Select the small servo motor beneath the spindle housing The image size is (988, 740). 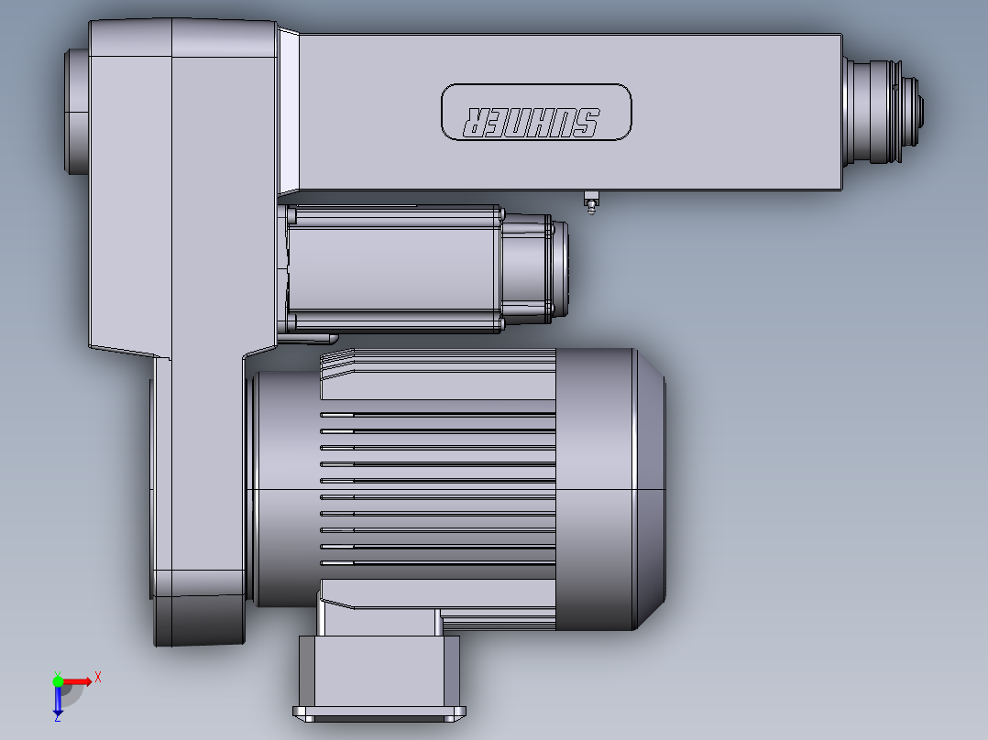point(423,269)
